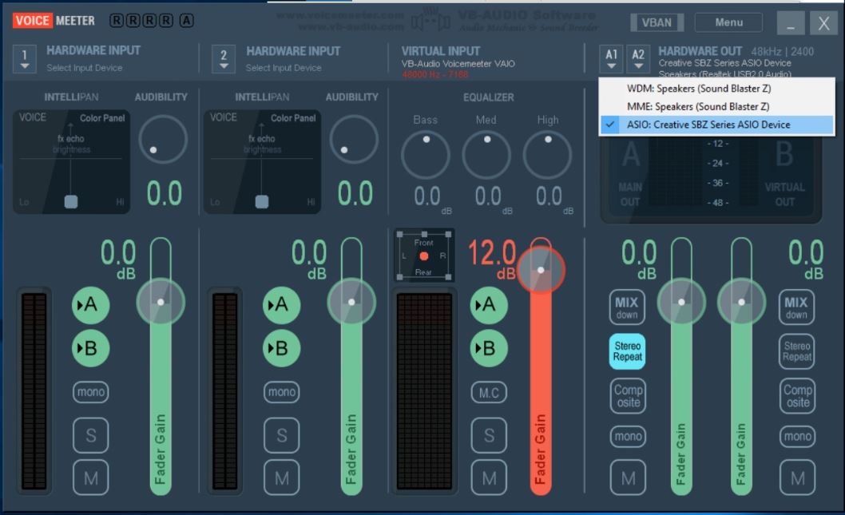Route Virtual Input to bus A

click(488, 305)
